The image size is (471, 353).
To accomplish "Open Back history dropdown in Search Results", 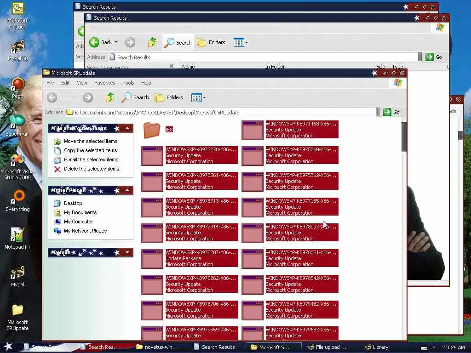I will (116, 42).
